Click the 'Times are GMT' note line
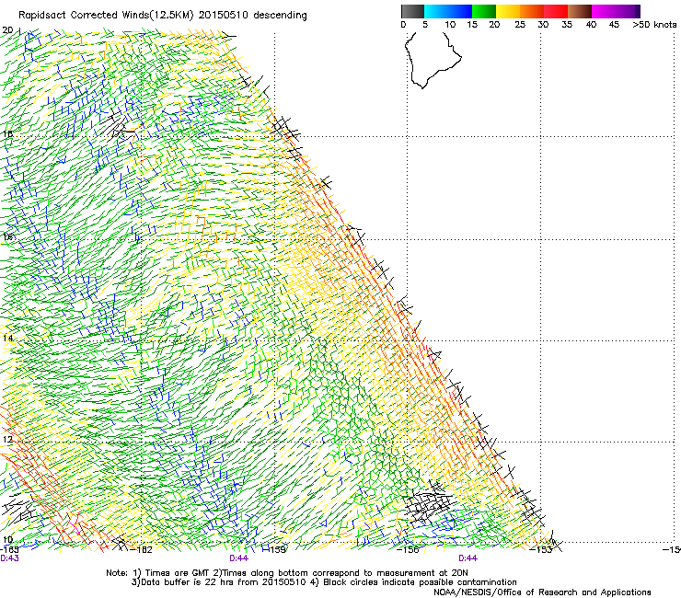The height and width of the screenshot is (598, 681). pyautogui.click(x=287, y=573)
